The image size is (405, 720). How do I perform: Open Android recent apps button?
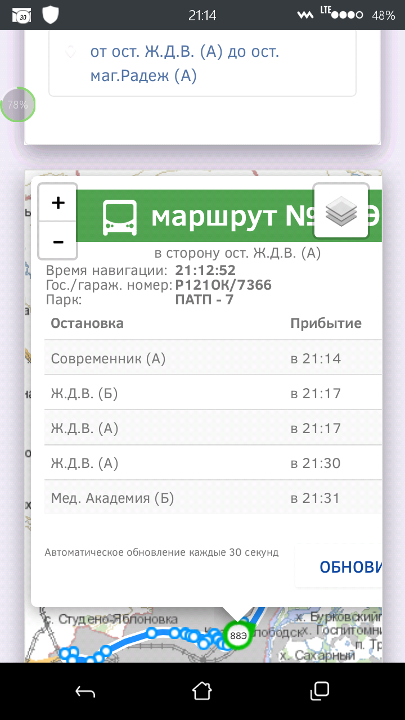coord(319,690)
